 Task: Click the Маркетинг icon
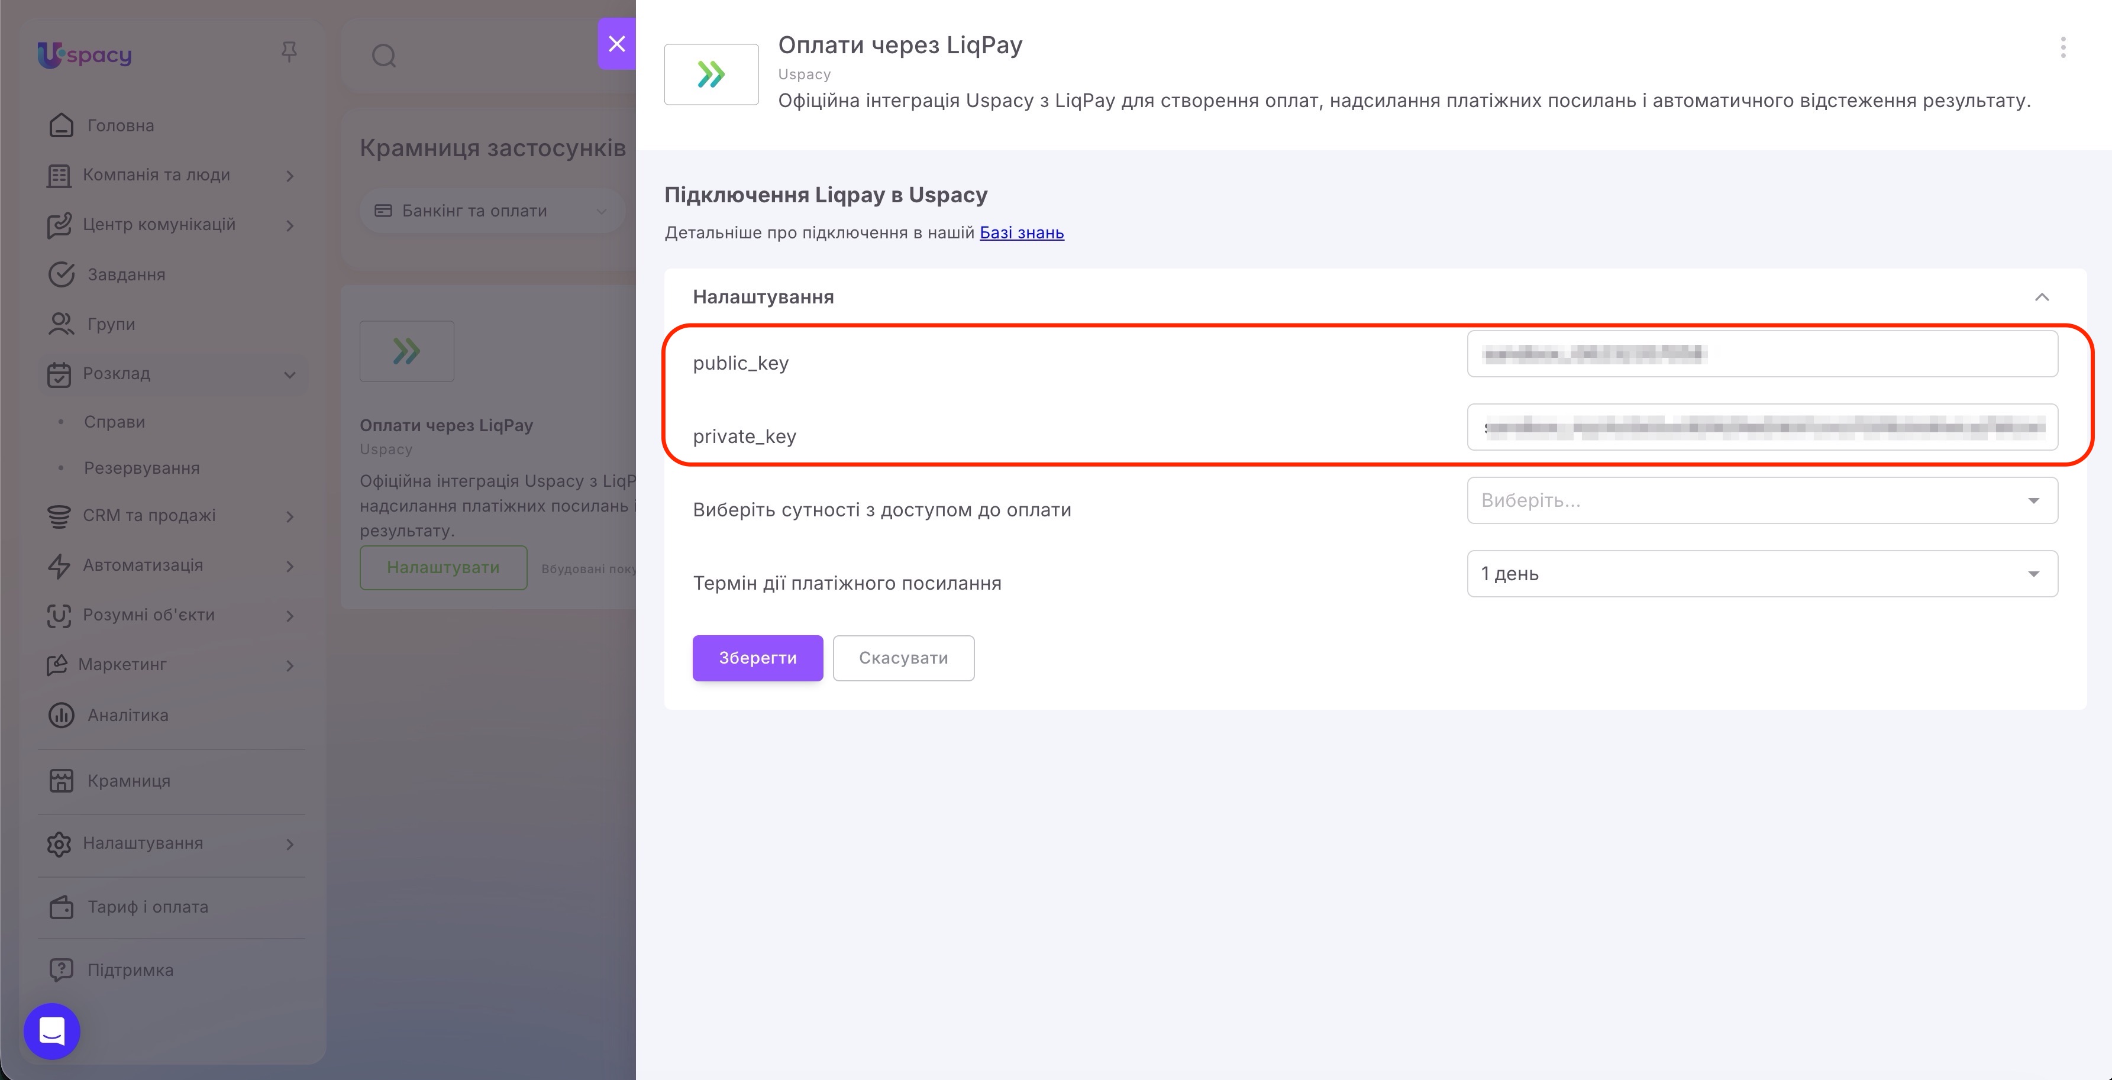pyautogui.click(x=57, y=665)
